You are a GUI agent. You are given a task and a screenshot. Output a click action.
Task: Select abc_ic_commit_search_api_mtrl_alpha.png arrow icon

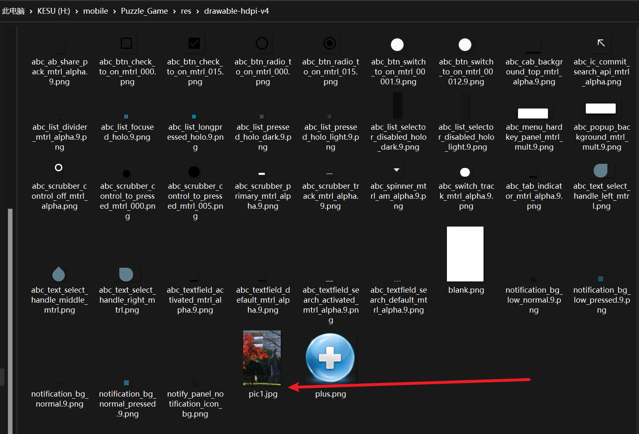[x=601, y=43]
